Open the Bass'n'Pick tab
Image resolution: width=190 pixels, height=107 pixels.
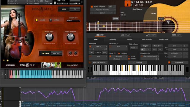pyautogui.click(x=164, y=40)
